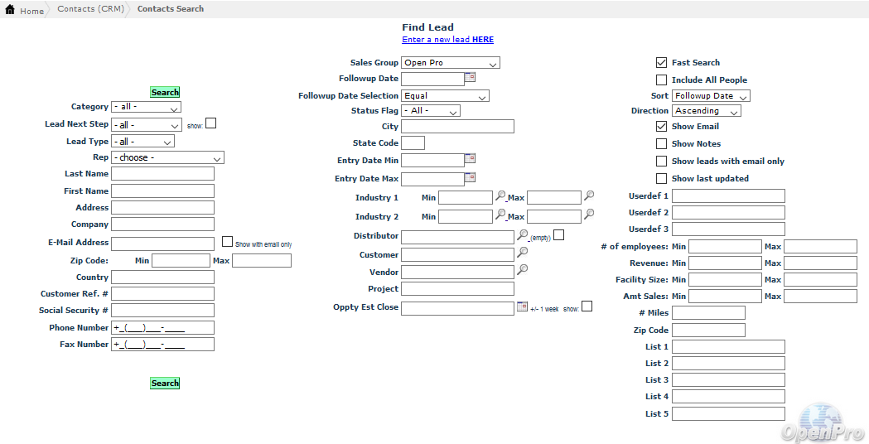
Task: Toggle the Show Notes checkbox
Action: 661,144
